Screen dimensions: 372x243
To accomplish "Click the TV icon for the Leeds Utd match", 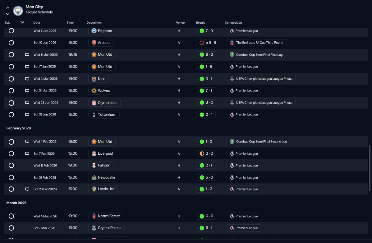I will point(27,189).
